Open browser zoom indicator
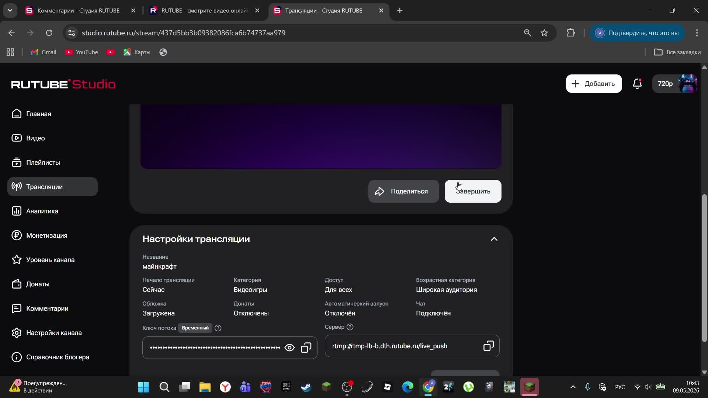The width and height of the screenshot is (708, 398). click(x=528, y=33)
